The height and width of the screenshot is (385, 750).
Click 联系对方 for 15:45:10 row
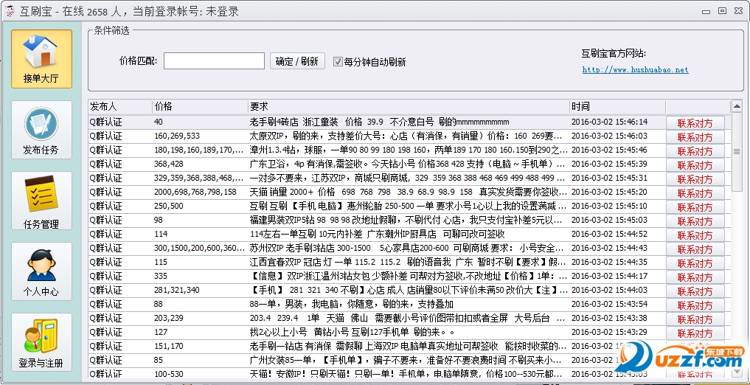click(x=695, y=207)
